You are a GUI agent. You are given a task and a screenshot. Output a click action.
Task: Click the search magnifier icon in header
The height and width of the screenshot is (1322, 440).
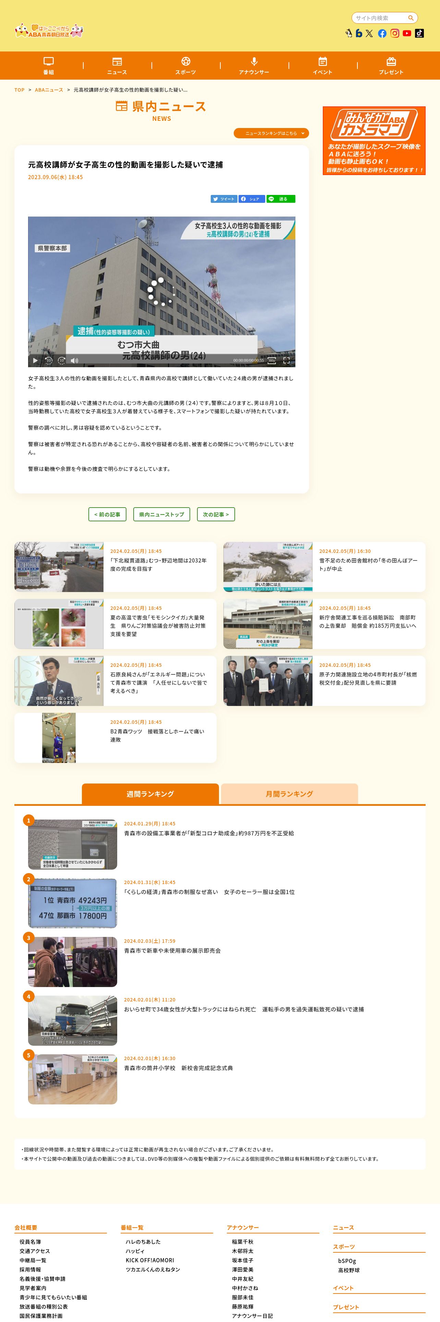tap(410, 18)
